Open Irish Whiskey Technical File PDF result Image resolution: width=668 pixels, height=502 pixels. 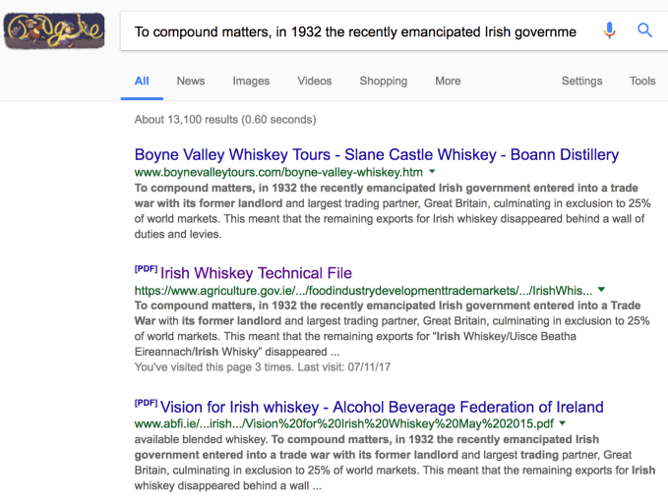[255, 272]
